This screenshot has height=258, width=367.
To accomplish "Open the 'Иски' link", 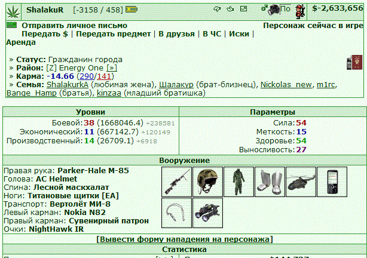I will coord(239,34).
